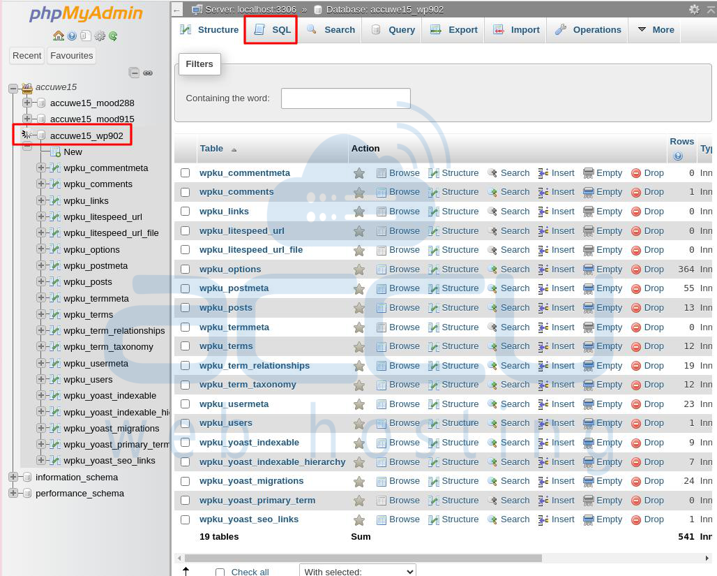Open the Structure tab
This screenshot has height=576, width=717.
(x=209, y=30)
